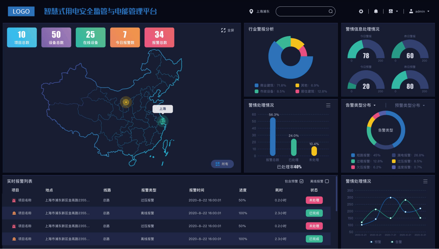Click the alarm icon in first table row
This screenshot has height=249, width=439.
[x=14, y=200]
